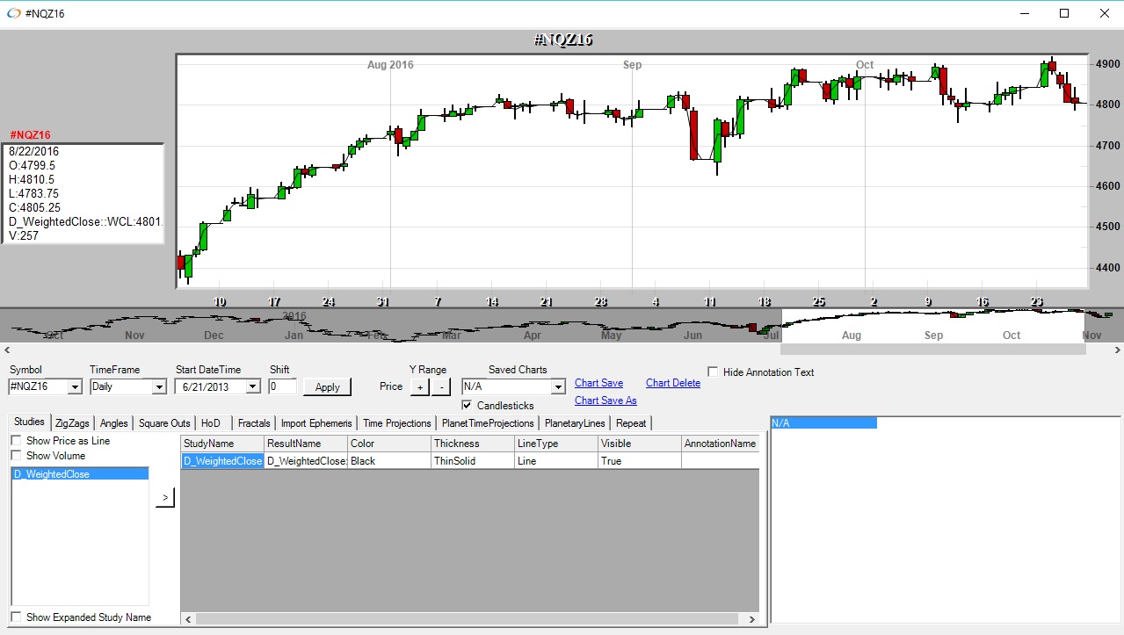1124x635 pixels.
Task: Click the arrow button to add study
Action: pyautogui.click(x=165, y=498)
